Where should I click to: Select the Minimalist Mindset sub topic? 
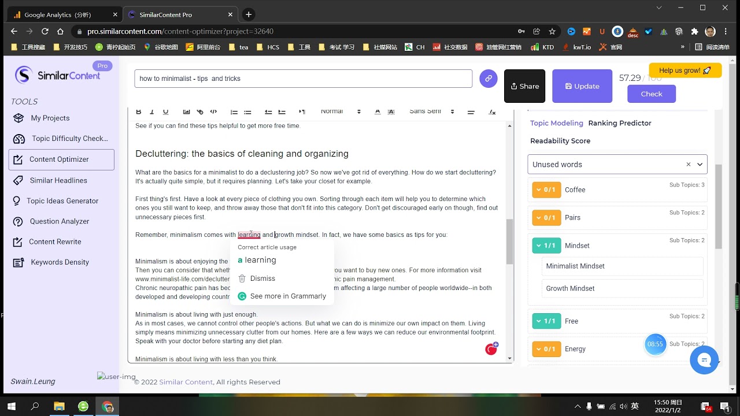(x=622, y=266)
